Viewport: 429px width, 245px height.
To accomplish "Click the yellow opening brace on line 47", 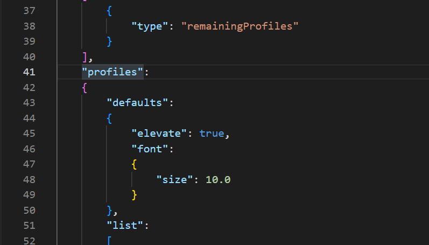I will (x=134, y=165).
